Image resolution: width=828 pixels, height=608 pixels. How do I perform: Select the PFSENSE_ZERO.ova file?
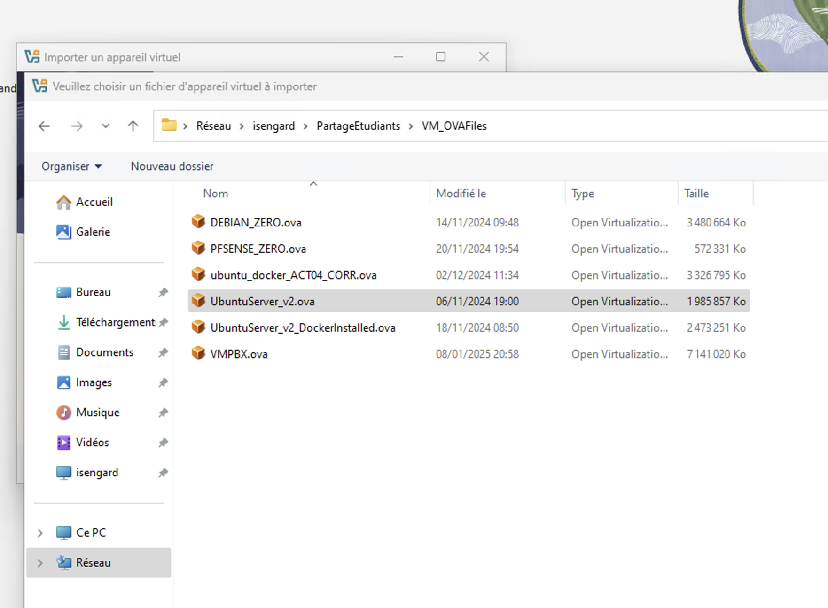[258, 249]
